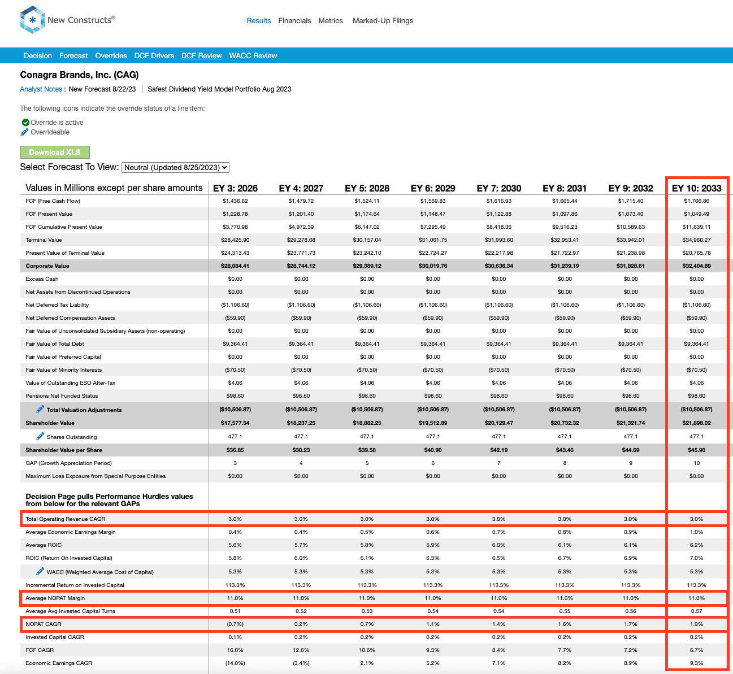
Task: Click the Download XLS button
Action: [x=55, y=152]
